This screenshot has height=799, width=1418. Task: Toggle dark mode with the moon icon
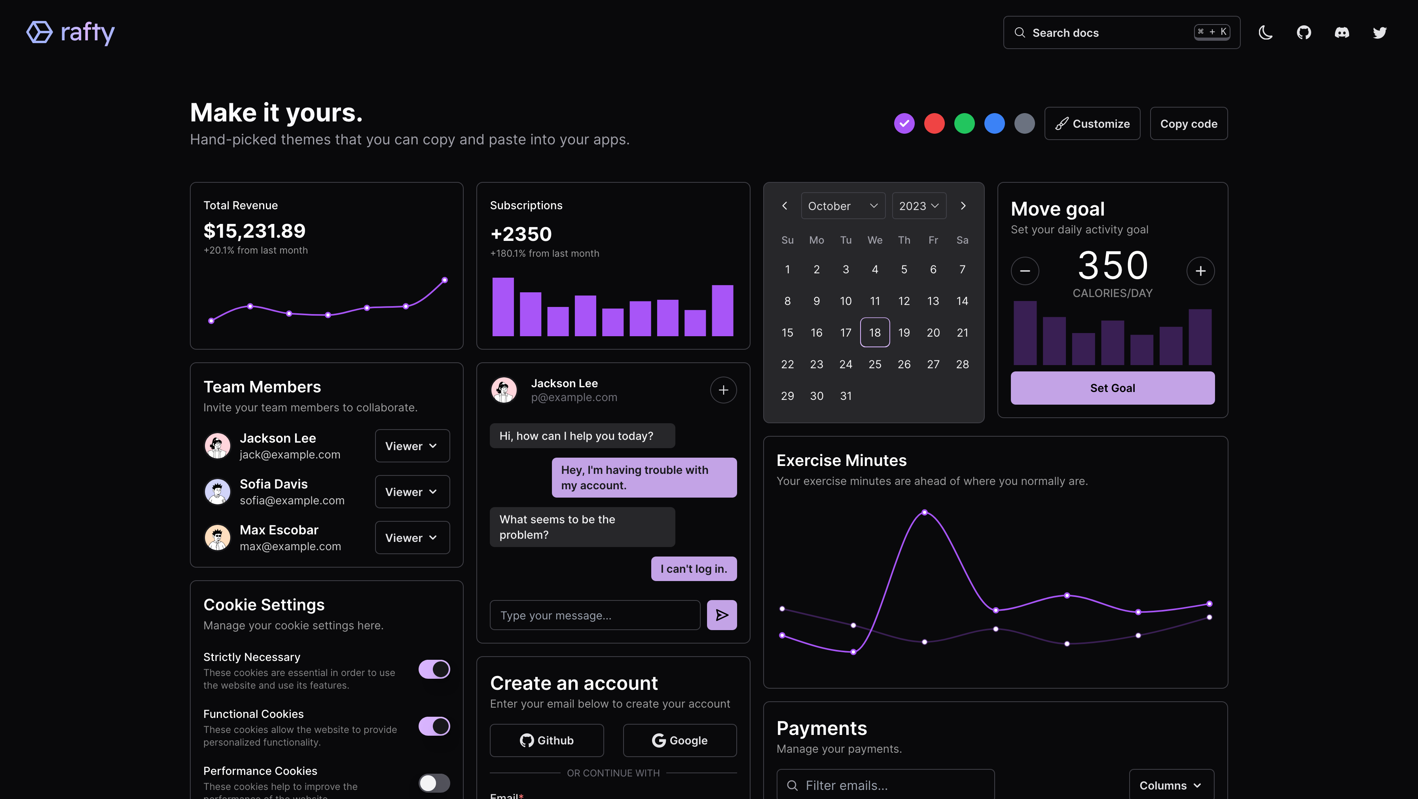(1266, 32)
